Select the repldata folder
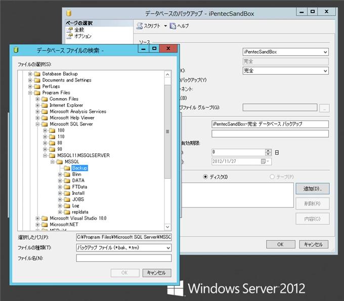The image size is (344, 301). 80,212
